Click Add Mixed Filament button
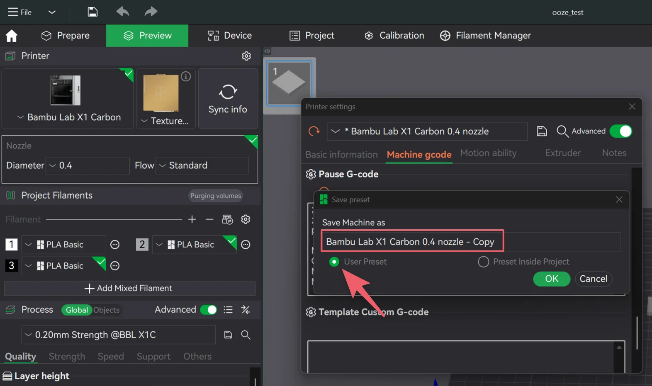This screenshot has height=386, width=652. pyautogui.click(x=130, y=288)
